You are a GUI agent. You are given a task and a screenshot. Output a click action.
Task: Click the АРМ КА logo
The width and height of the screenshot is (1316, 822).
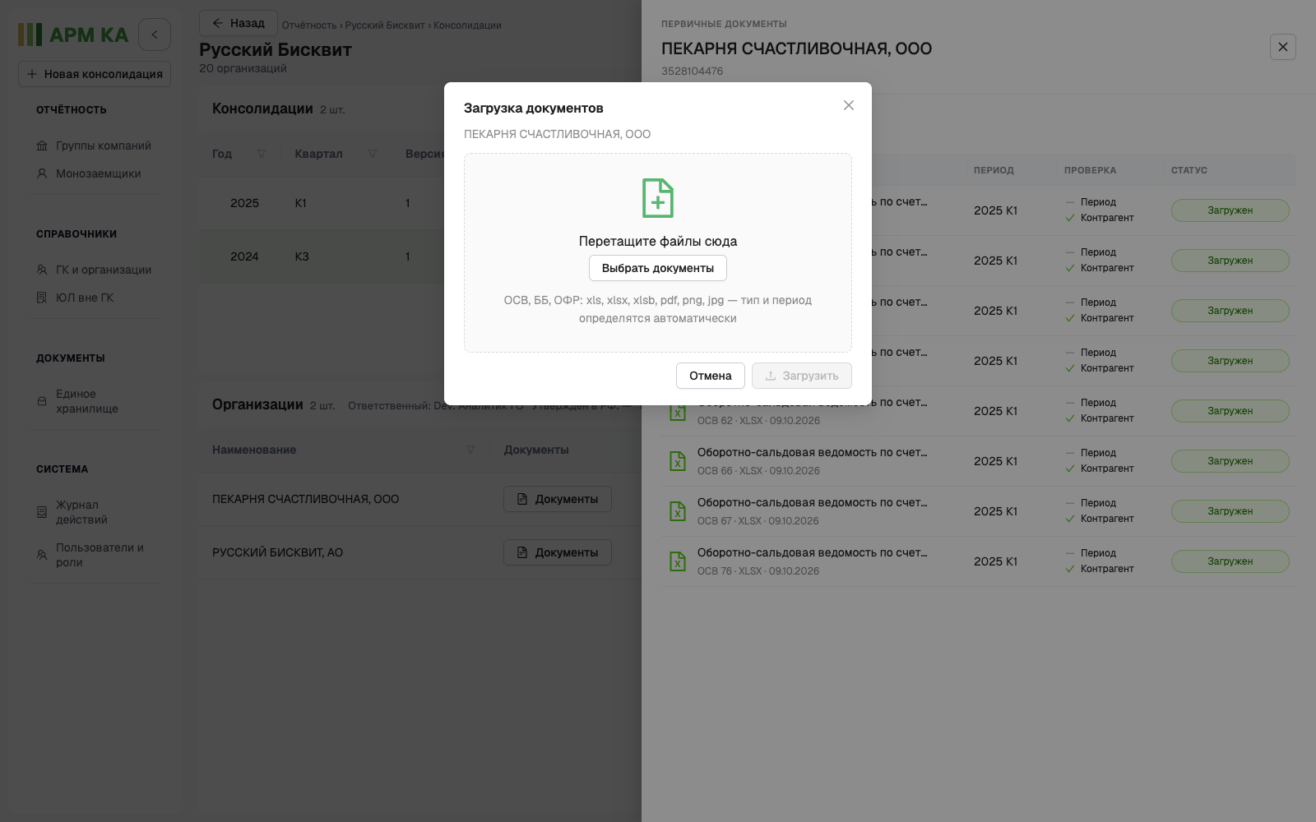[x=73, y=35]
